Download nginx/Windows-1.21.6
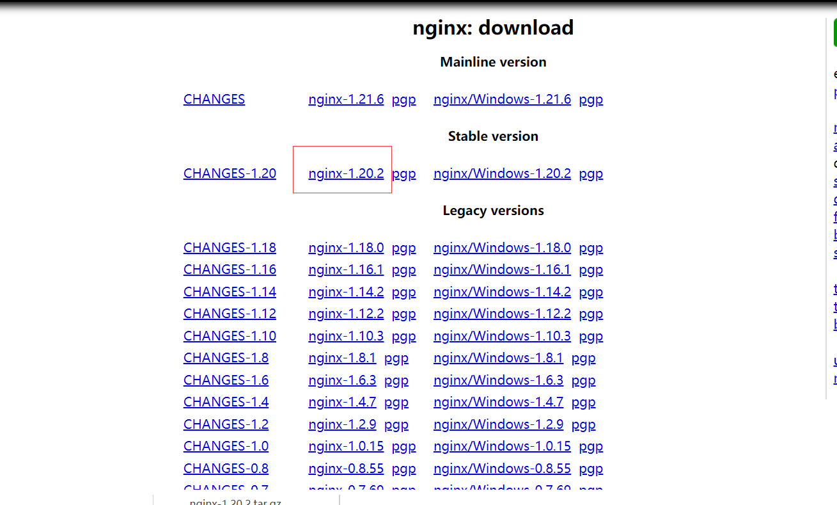Screen dimensions: 837x505 tap(502, 99)
